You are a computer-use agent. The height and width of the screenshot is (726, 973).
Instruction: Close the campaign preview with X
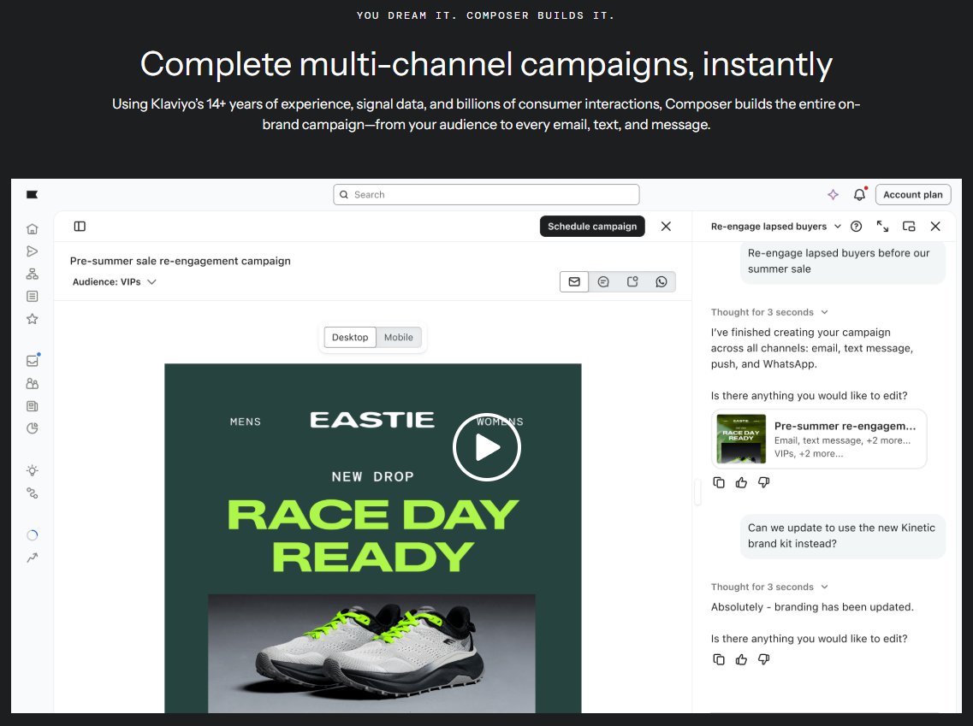point(666,227)
